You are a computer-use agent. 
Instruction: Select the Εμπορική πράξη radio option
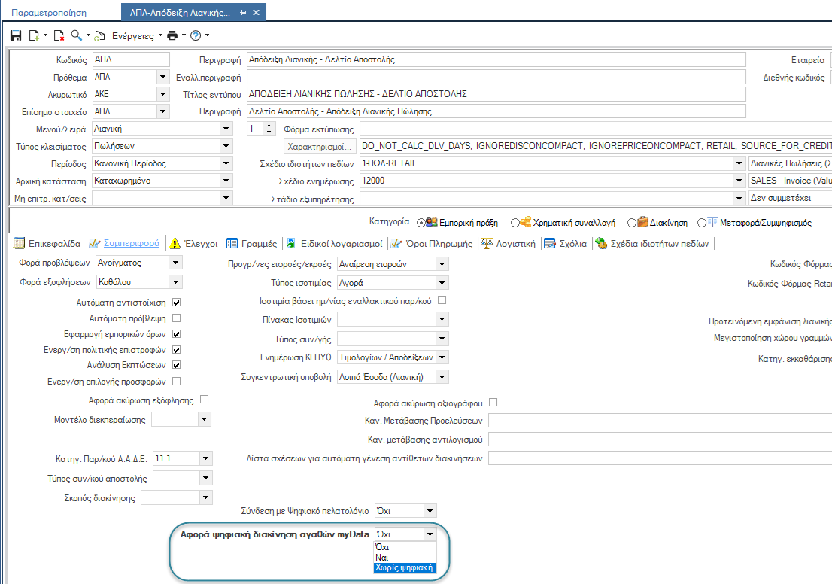[421, 223]
